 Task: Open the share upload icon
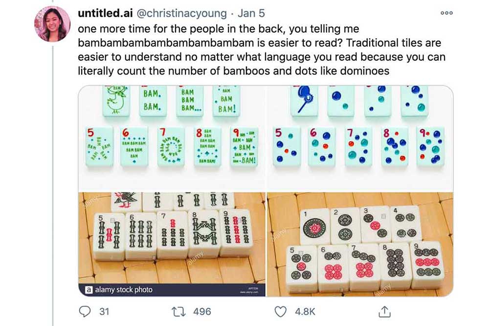click(x=384, y=312)
